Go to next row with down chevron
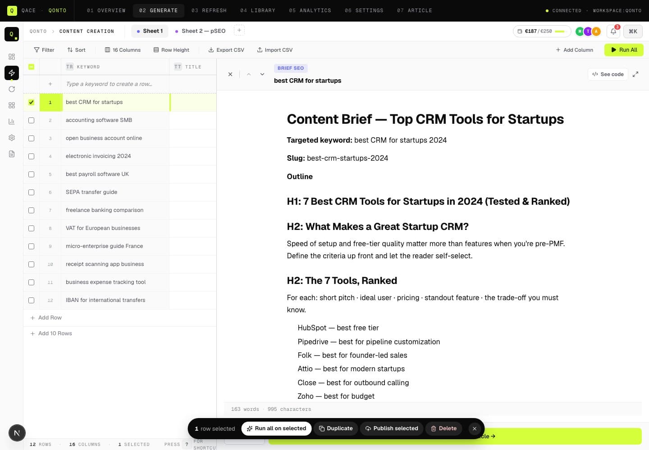The width and height of the screenshot is (649, 450). pos(262,74)
